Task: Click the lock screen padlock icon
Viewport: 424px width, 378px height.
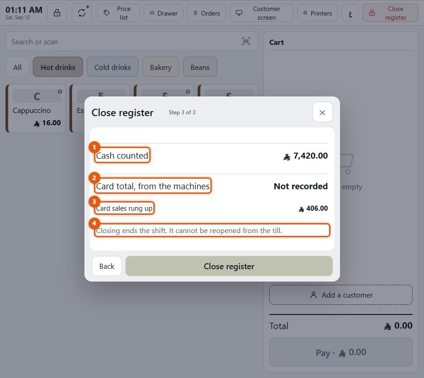Action: click(x=57, y=13)
